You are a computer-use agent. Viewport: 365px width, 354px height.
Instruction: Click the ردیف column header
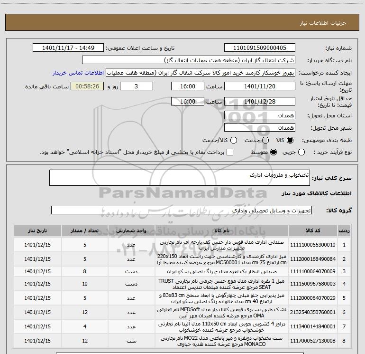pos(344,231)
